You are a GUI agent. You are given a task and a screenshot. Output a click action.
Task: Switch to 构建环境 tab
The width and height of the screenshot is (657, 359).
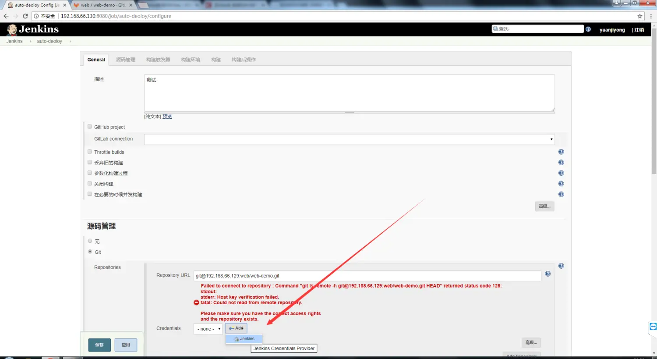point(191,60)
